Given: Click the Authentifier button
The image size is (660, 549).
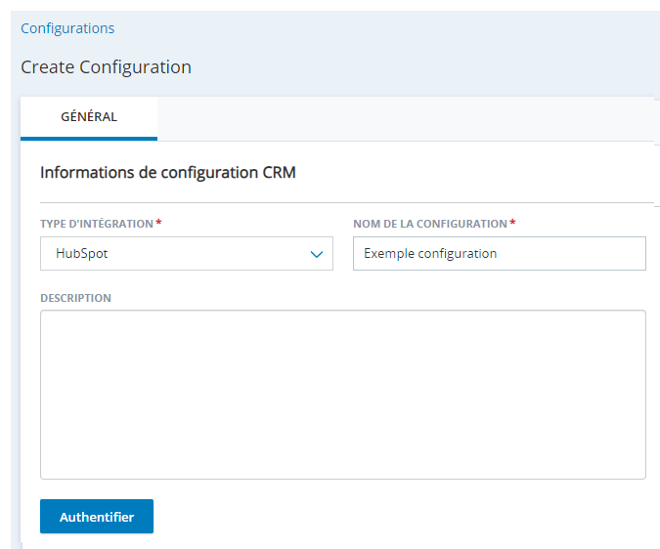Looking at the screenshot, I should click(x=97, y=516).
